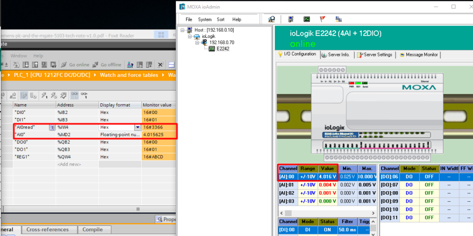Click the Add new row field
This screenshot has height=236, width=473.
click(x=69, y=164)
